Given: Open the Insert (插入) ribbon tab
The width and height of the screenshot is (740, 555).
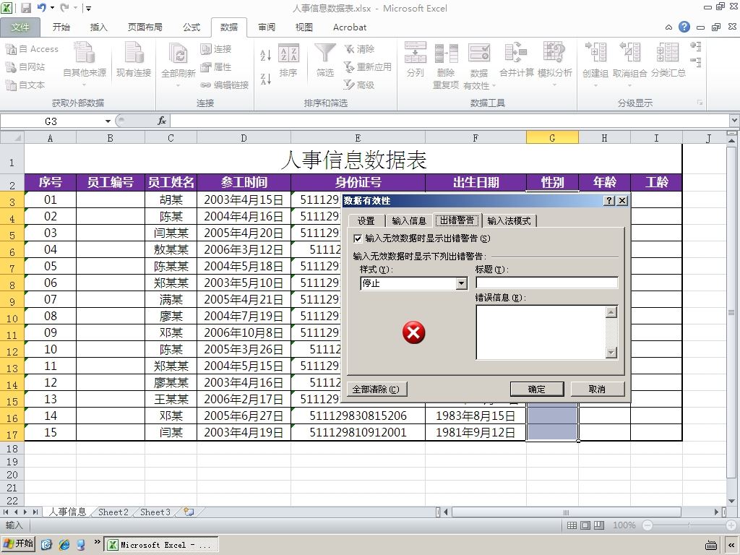Looking at the screenshot, I should (x=98, y=27).
